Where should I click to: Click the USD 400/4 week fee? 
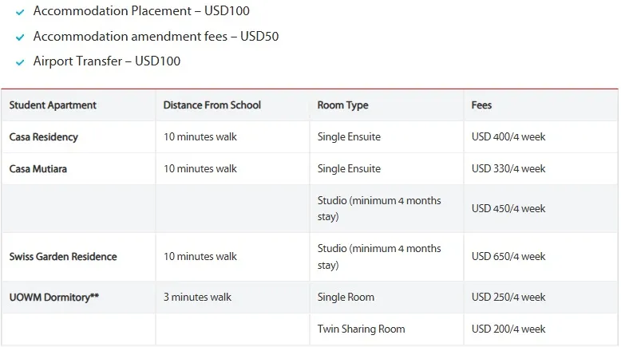508,137
